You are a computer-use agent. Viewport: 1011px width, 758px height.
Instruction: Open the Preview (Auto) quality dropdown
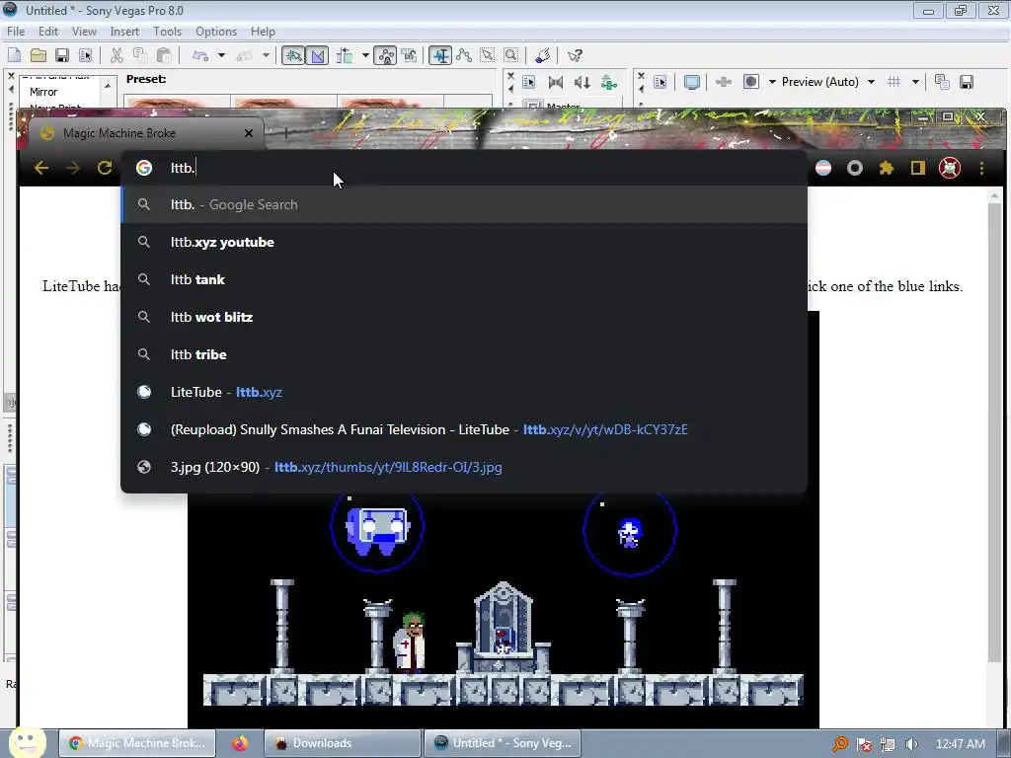point(828,82)
